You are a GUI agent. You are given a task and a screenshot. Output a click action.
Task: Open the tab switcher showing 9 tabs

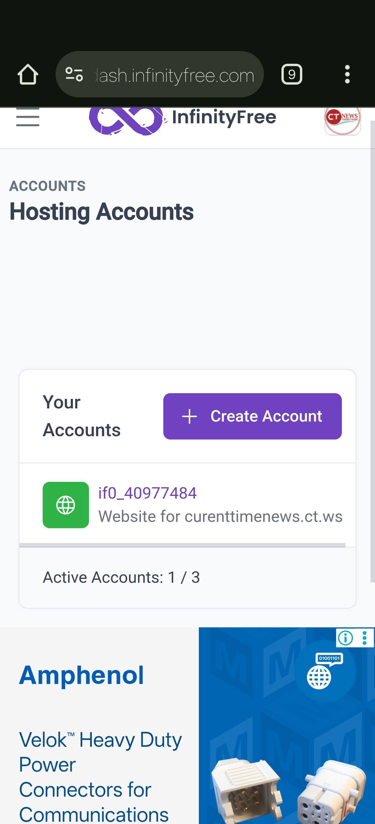[x=291, y=75]
